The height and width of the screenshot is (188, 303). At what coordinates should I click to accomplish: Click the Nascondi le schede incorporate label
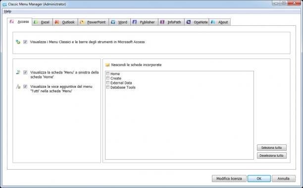(x=136, y=65)
